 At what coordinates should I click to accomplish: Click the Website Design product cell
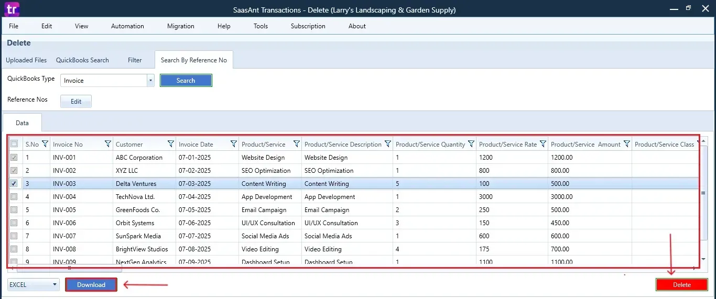[x=270, y=157]
